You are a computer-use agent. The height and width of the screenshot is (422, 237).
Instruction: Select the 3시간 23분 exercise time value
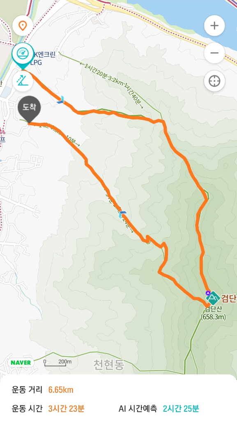66,408
